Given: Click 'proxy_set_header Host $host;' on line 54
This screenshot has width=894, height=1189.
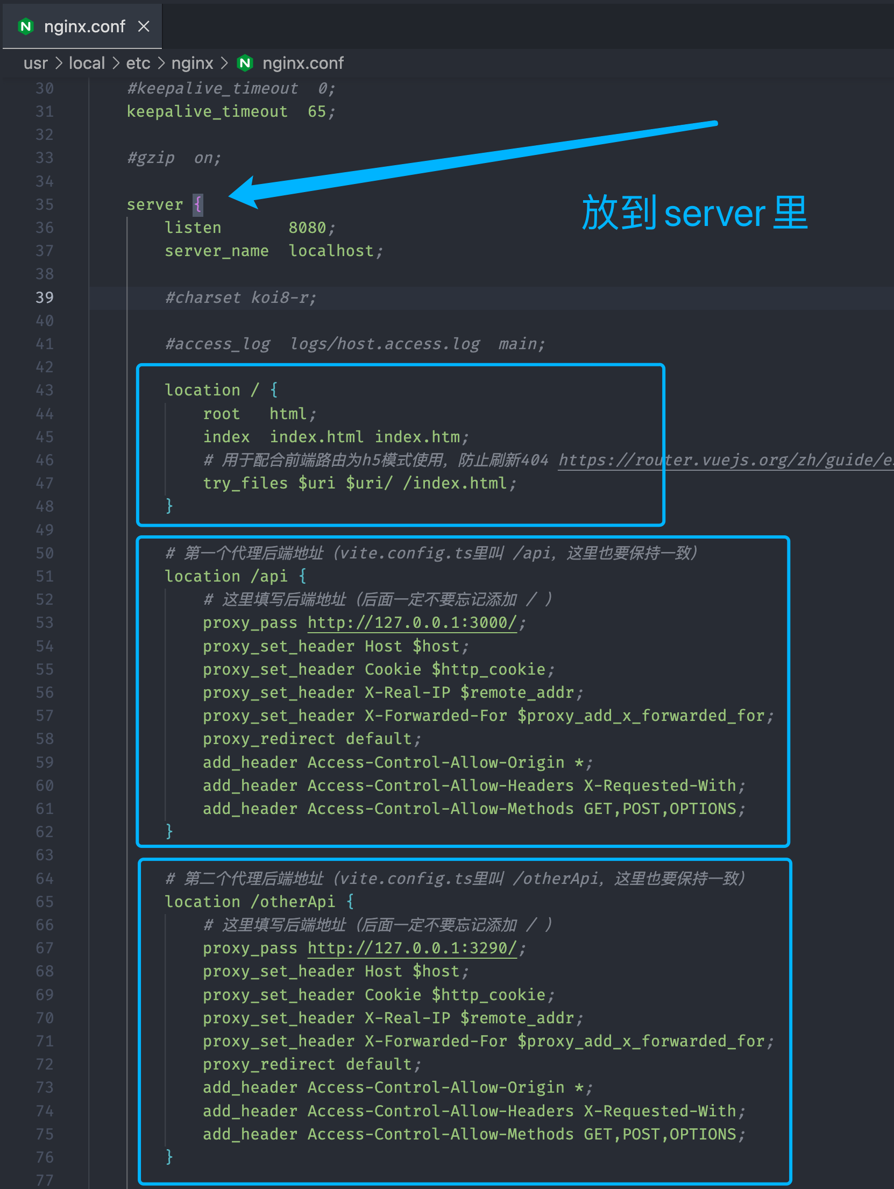Looking at the screenshot, I should (x=336, y=646).
